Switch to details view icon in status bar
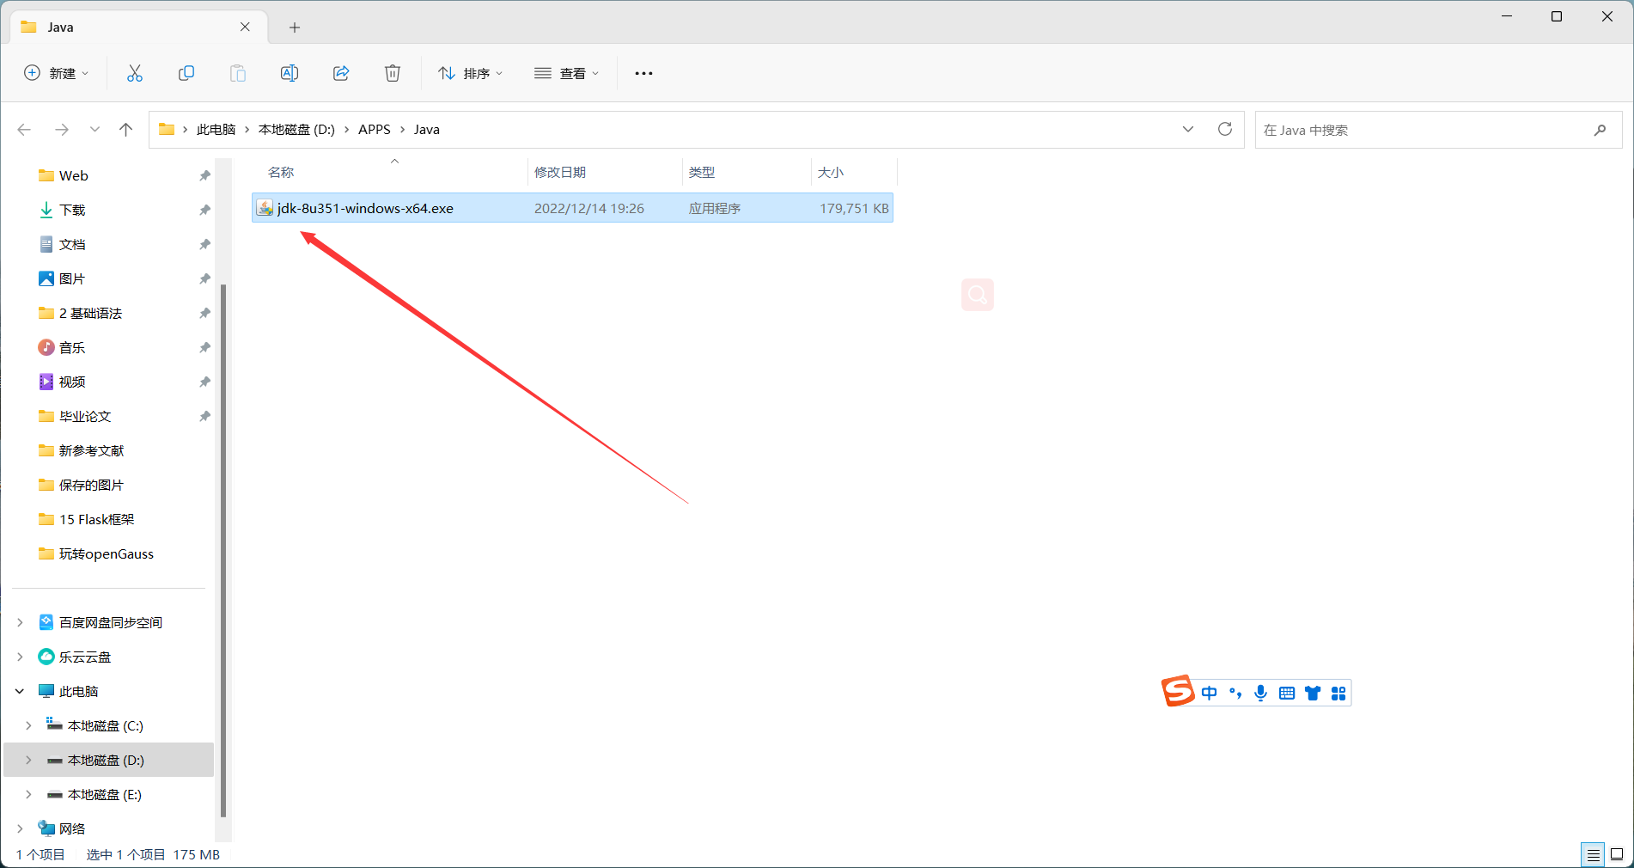 click(x=1593, y=854)
